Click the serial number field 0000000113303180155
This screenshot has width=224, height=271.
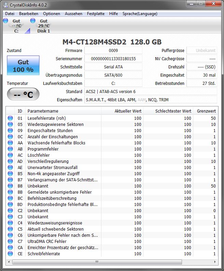coord(113,59)
